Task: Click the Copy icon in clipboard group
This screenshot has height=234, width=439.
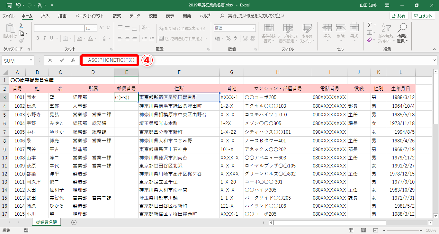Action: (x=21, y=33)
